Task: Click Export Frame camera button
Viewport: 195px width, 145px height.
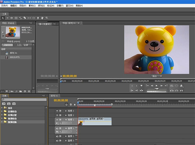Action: (181, 91)
